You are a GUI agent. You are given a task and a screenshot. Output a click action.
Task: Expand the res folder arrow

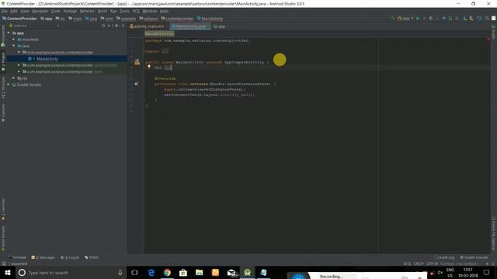point(14,78)
